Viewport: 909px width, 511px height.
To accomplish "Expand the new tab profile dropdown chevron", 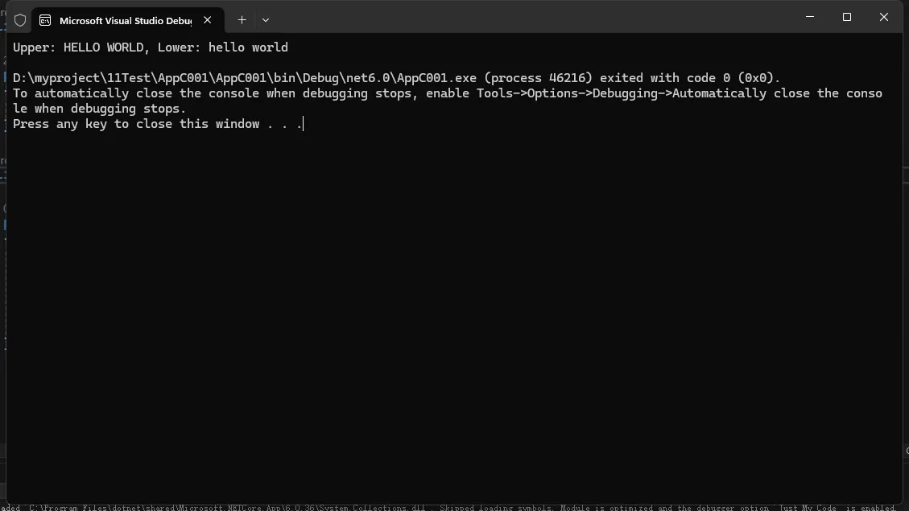I will 266,19.
